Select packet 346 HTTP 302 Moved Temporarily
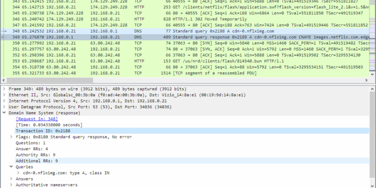Viewport: 376px width, 188px height. pyautogui.click(x=184, y=19)
